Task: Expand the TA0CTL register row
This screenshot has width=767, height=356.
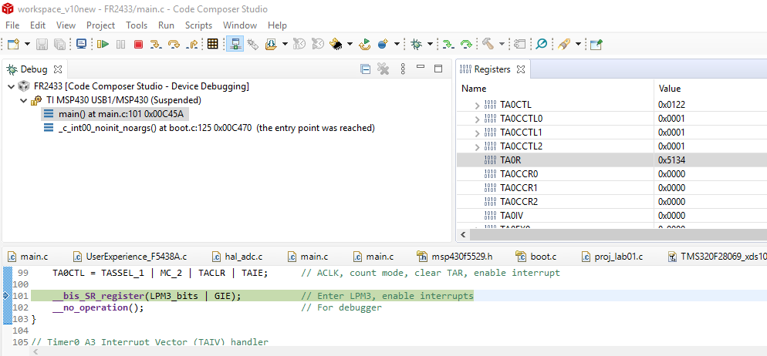Action: 478,105
